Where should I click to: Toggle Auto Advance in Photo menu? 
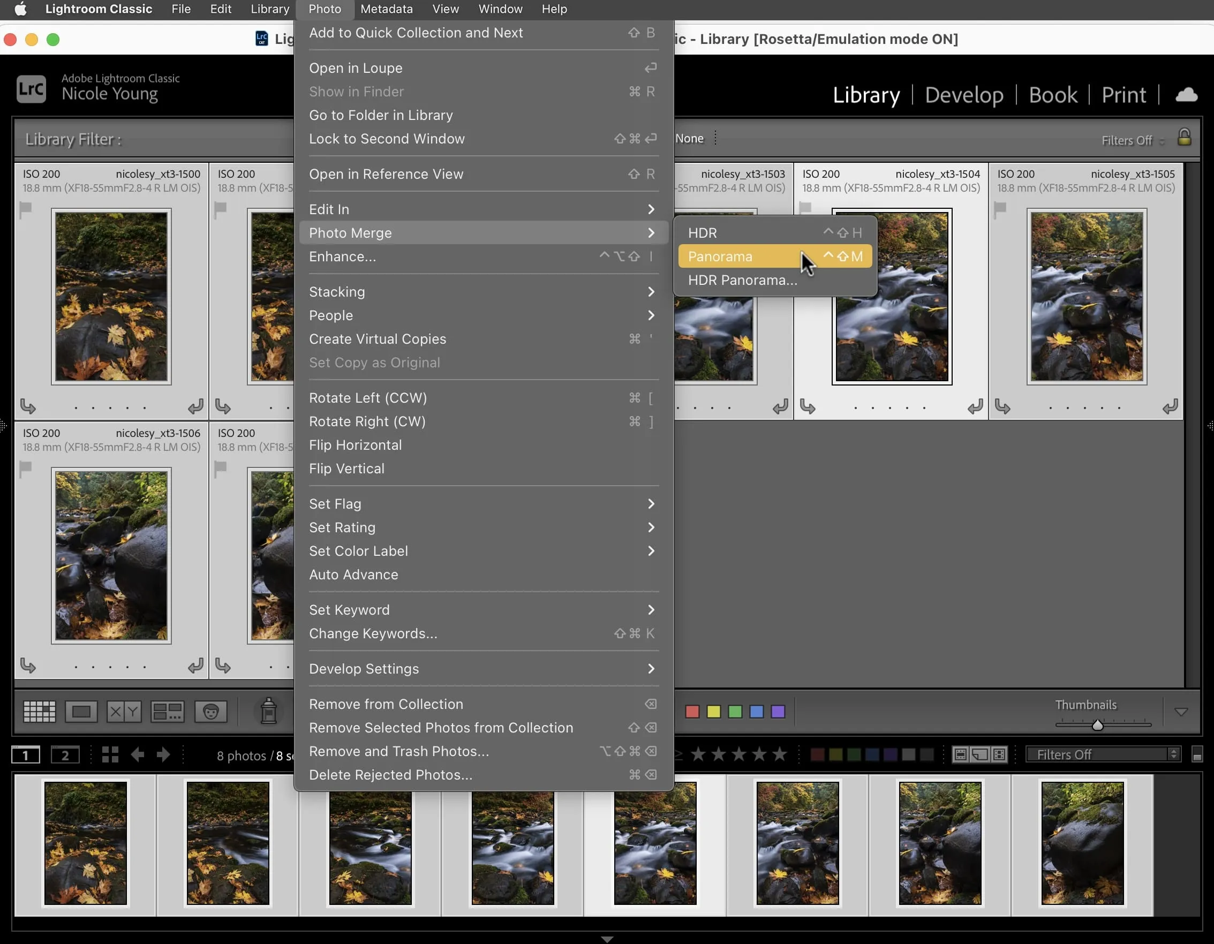click(484, 575)
